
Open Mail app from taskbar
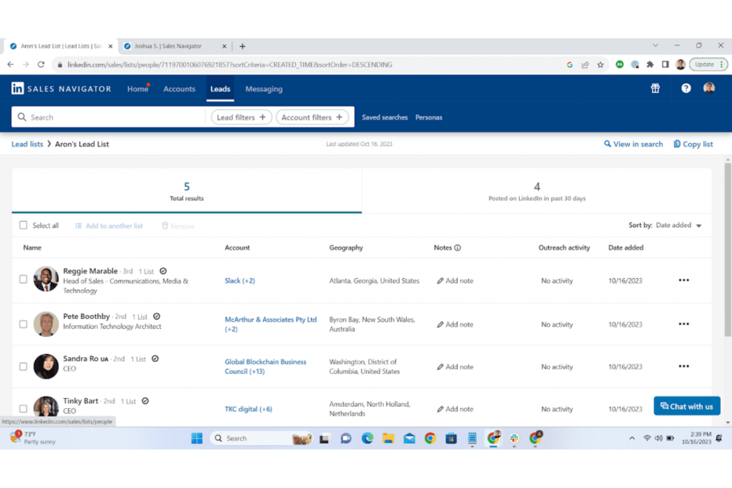[x=410, y=438]
